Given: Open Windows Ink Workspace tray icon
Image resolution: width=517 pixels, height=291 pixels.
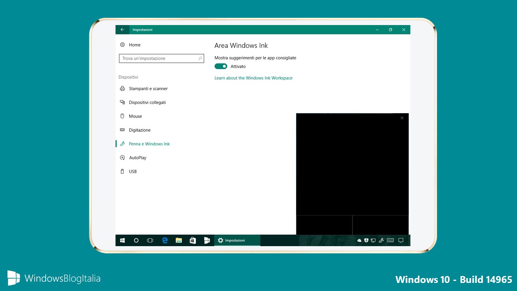Looking at the screenshot, I should [381, 240].
